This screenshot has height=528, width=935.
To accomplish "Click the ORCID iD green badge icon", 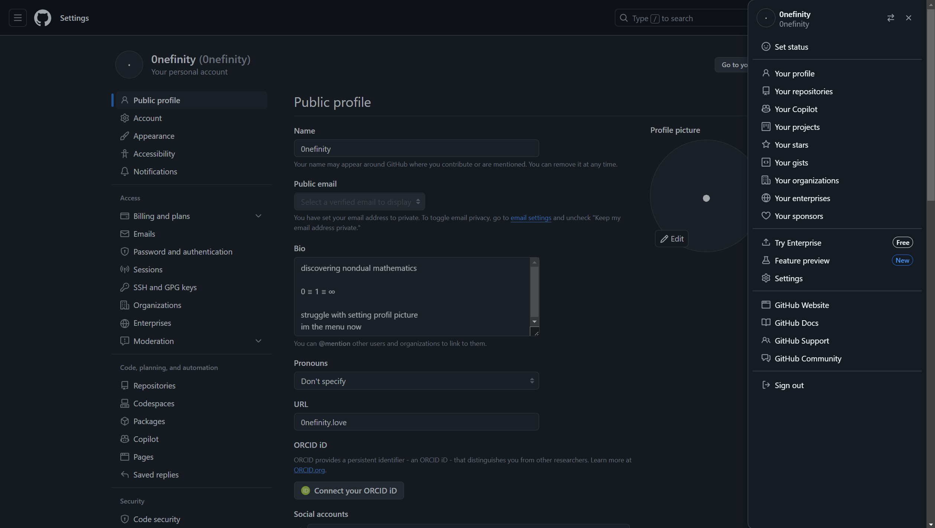I will 305,491.
